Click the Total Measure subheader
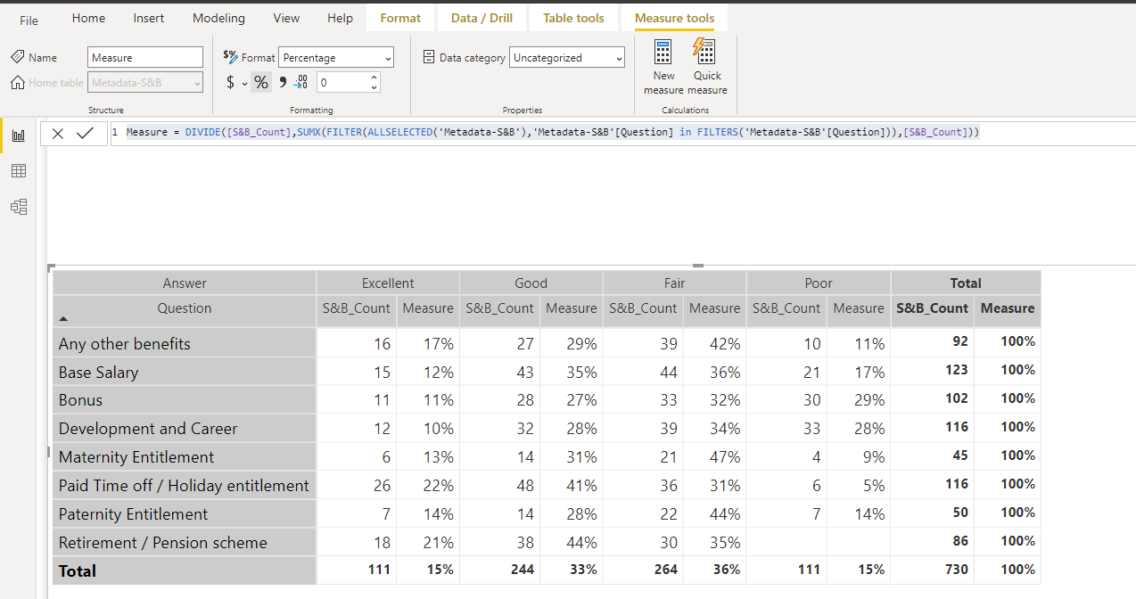1136x599 pixels. tap(1008, 308)
